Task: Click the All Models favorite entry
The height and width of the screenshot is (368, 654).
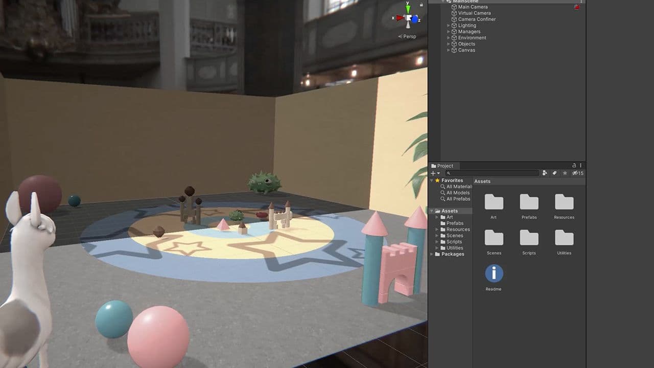Action: 457,193
